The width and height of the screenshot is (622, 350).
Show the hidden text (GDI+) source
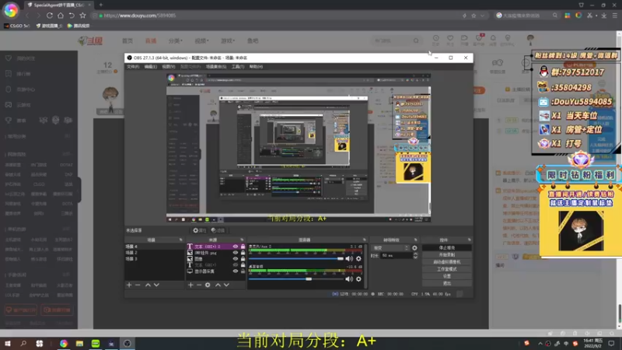point(236,265)
